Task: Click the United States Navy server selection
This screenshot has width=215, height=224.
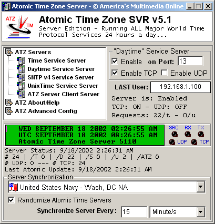Action: click(107, 187)
